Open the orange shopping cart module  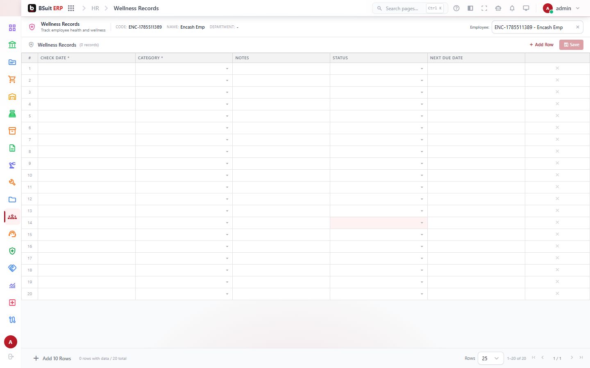(12, 79)
